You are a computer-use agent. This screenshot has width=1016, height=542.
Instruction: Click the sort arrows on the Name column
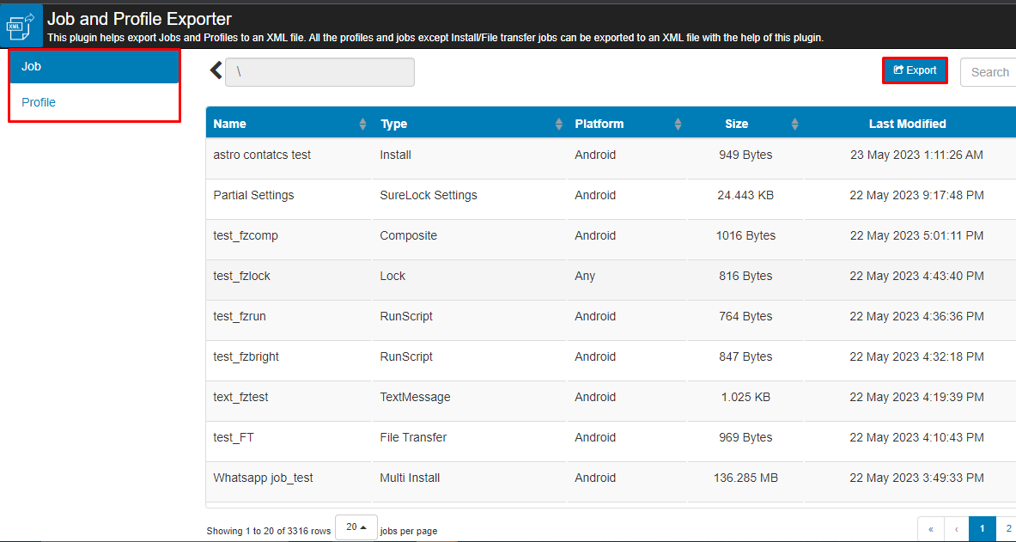point(361,123)
